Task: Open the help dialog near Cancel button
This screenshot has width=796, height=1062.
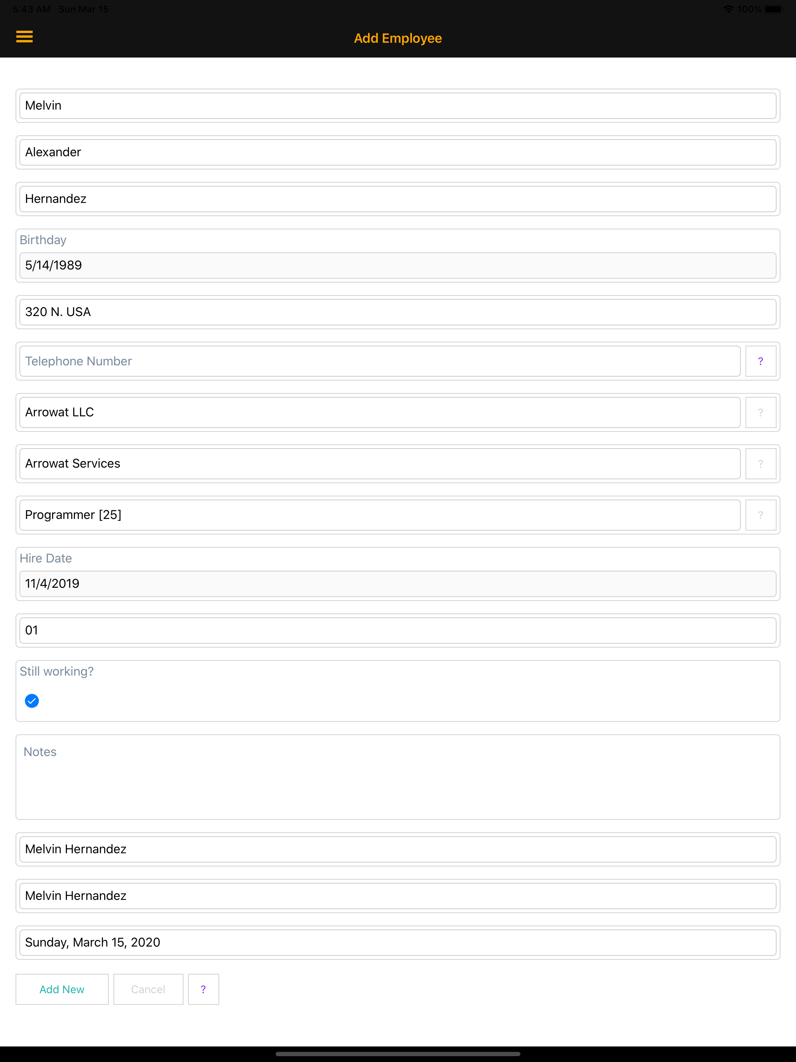Action: 203,989
